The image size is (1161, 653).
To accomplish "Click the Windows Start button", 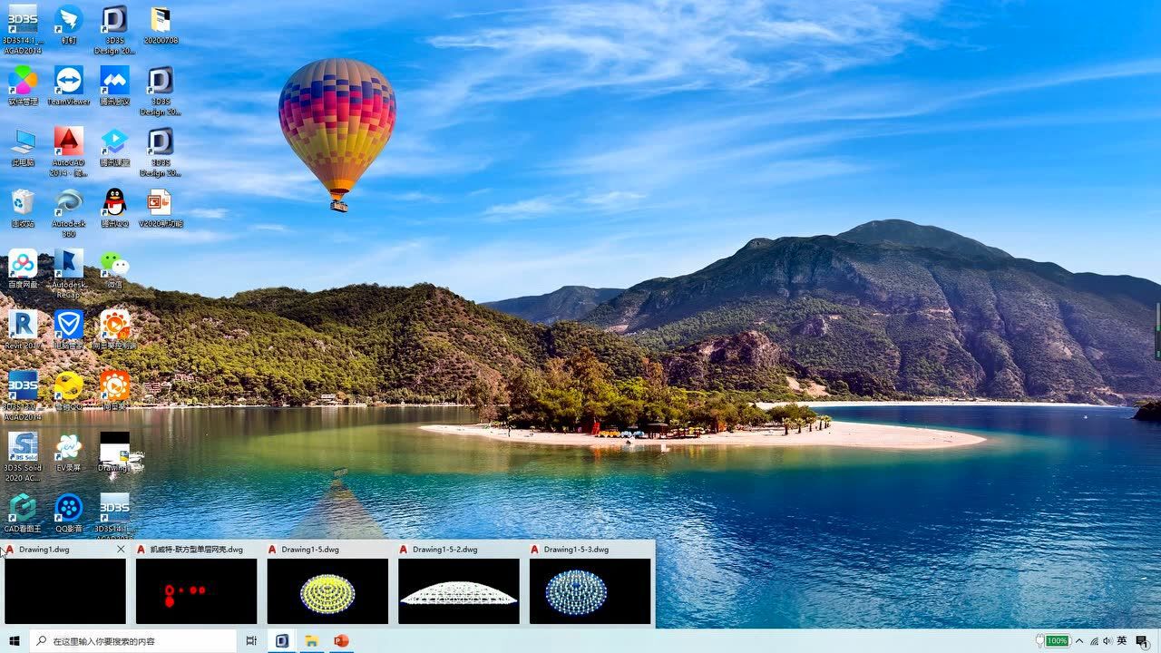I will click(15, 641).
